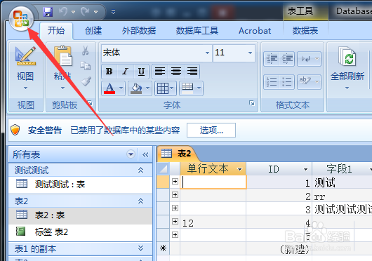
Task: Click the 视图 design view icon
Action: tap(25, 56)
